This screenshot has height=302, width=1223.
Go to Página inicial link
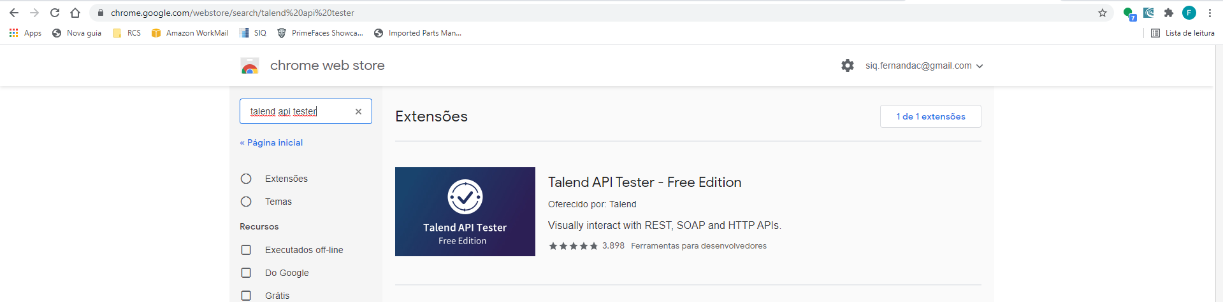tap(271, 142)
